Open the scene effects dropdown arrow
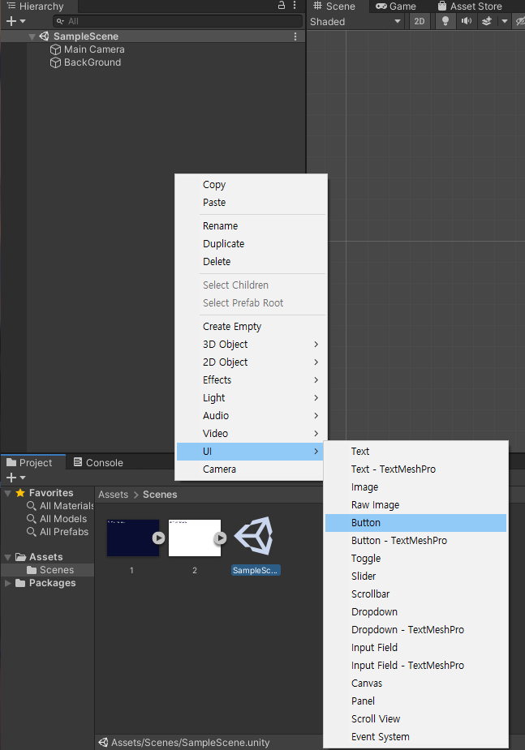 (505, 22)
